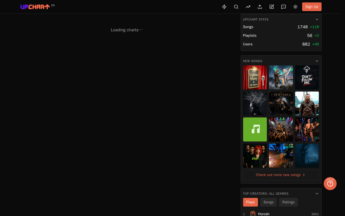Collapse the New Songs panel
Viewport: 345px width, 216px height.
(x=317, y=61)
